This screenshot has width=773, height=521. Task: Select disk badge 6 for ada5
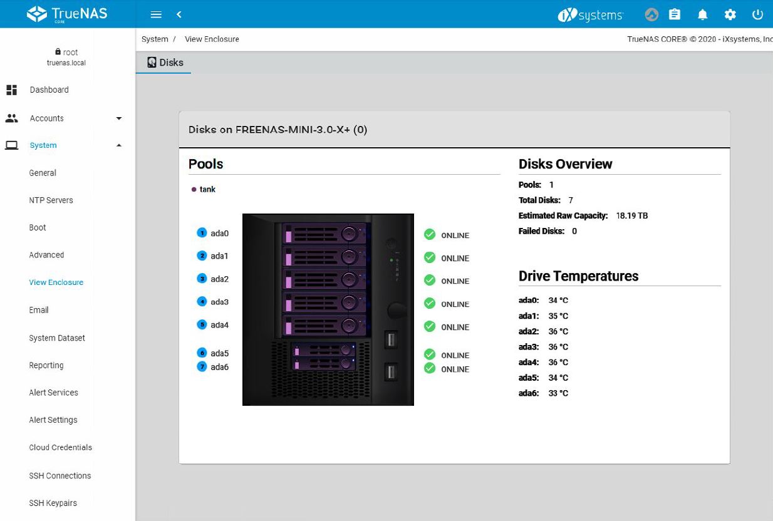pos(202,353)
